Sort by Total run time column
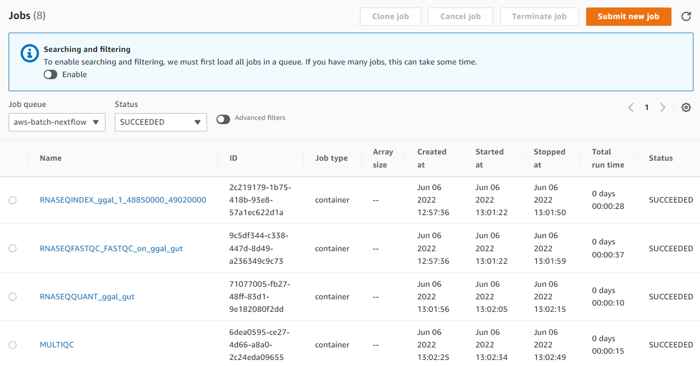Image resolution: width=700 pixels, height=366 pixels. tap(608, 158)
